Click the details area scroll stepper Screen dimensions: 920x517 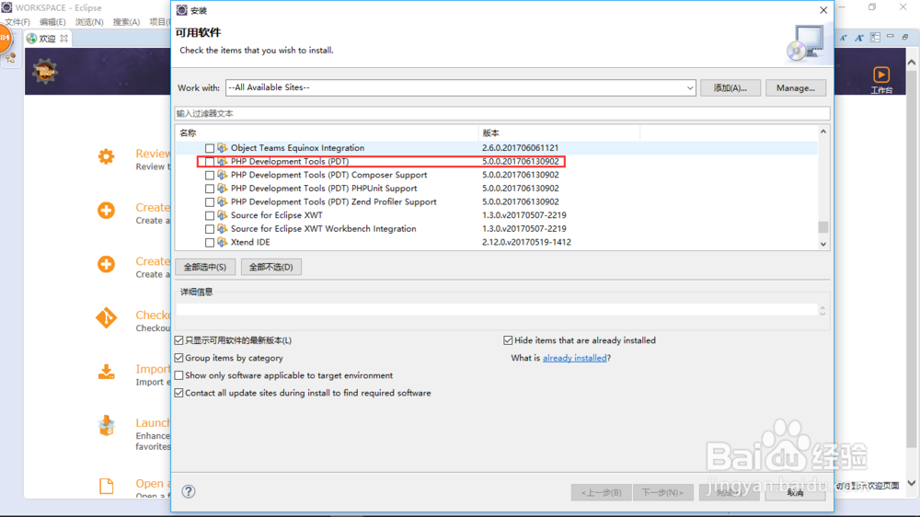point(822,311)
